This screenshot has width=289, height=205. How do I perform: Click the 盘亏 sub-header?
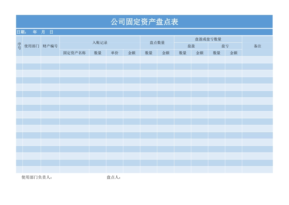click(x=225, y=46)
